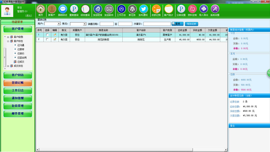Open 通知提醒 menu section

coord(18,98)
